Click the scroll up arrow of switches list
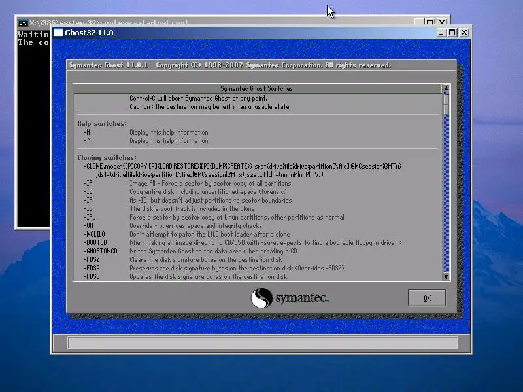Screen dimensions: 523x392 point(446,88)
